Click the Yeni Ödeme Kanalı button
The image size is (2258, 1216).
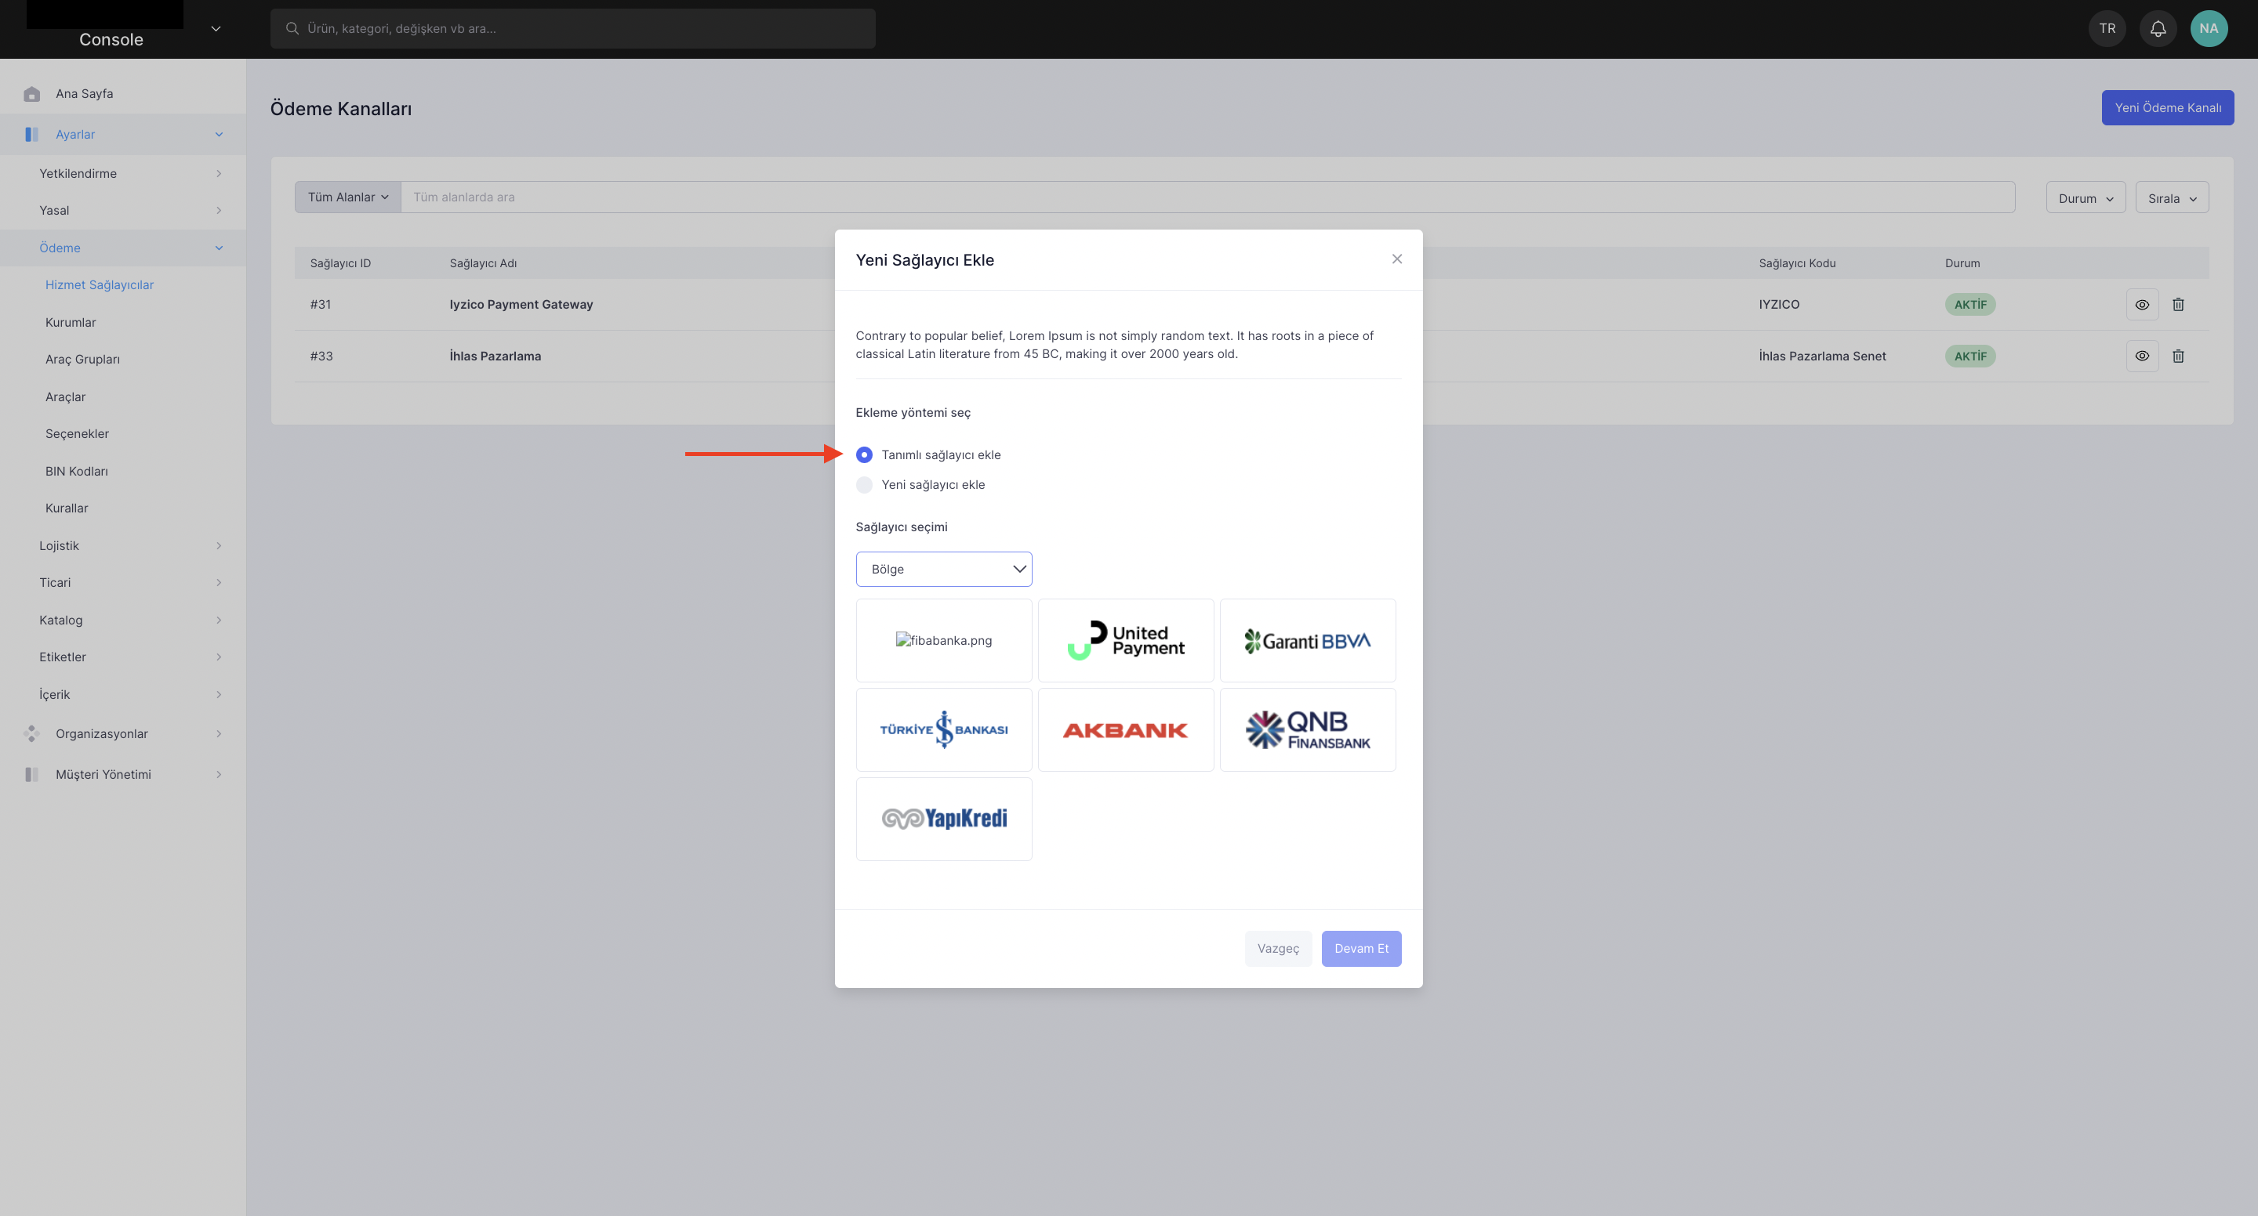point(2167,108)
